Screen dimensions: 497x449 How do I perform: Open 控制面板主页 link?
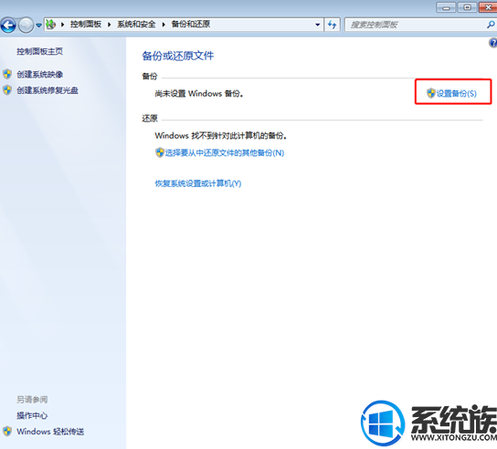point(39,51)
